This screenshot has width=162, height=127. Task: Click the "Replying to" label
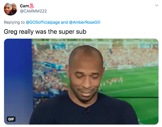[x=14, y=22]
